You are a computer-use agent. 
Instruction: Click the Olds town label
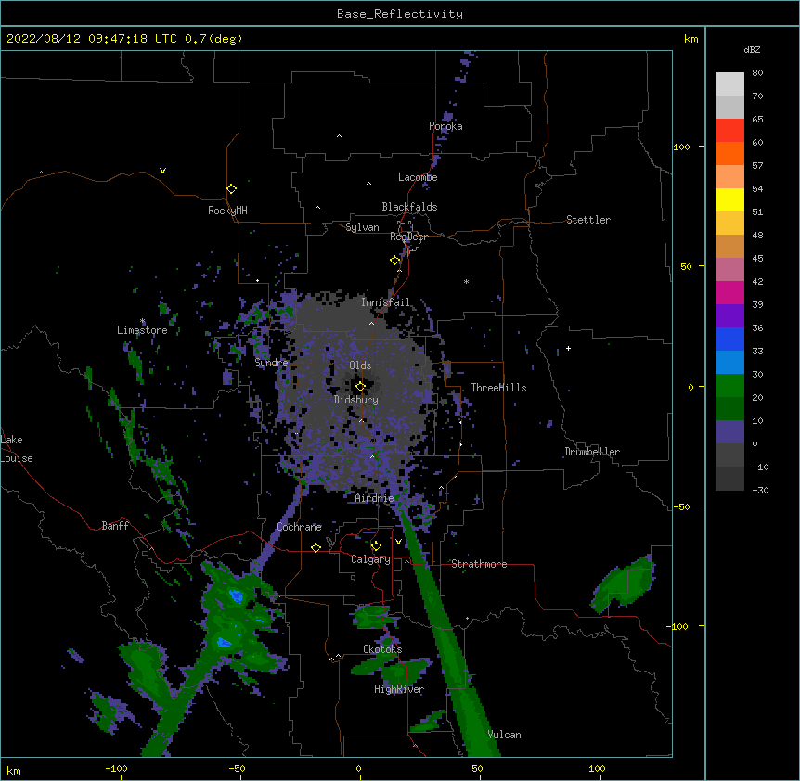(360, 365)
